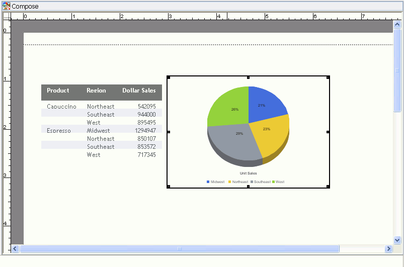The image size is (404, 267).
Task: Click the 717345 sales value
Action: [146, 155]
